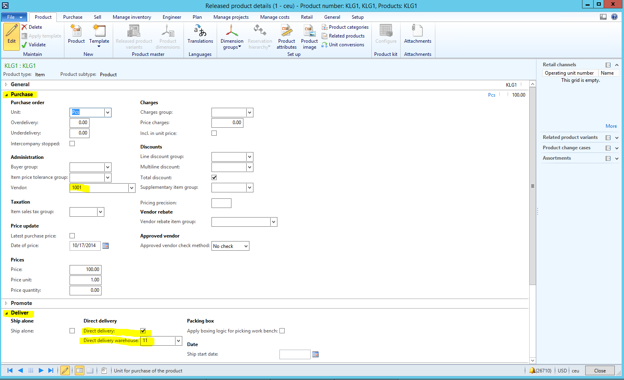This screenshot has width=624, height=380.
Task: Click the Product attributes icon
Action: 286,31
